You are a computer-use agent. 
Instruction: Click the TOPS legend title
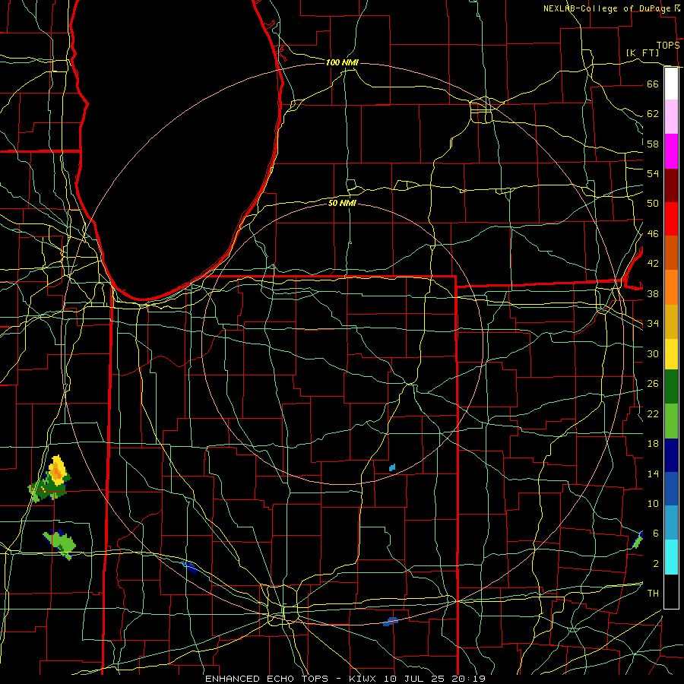pyautogui.click(x=668, y=46)
